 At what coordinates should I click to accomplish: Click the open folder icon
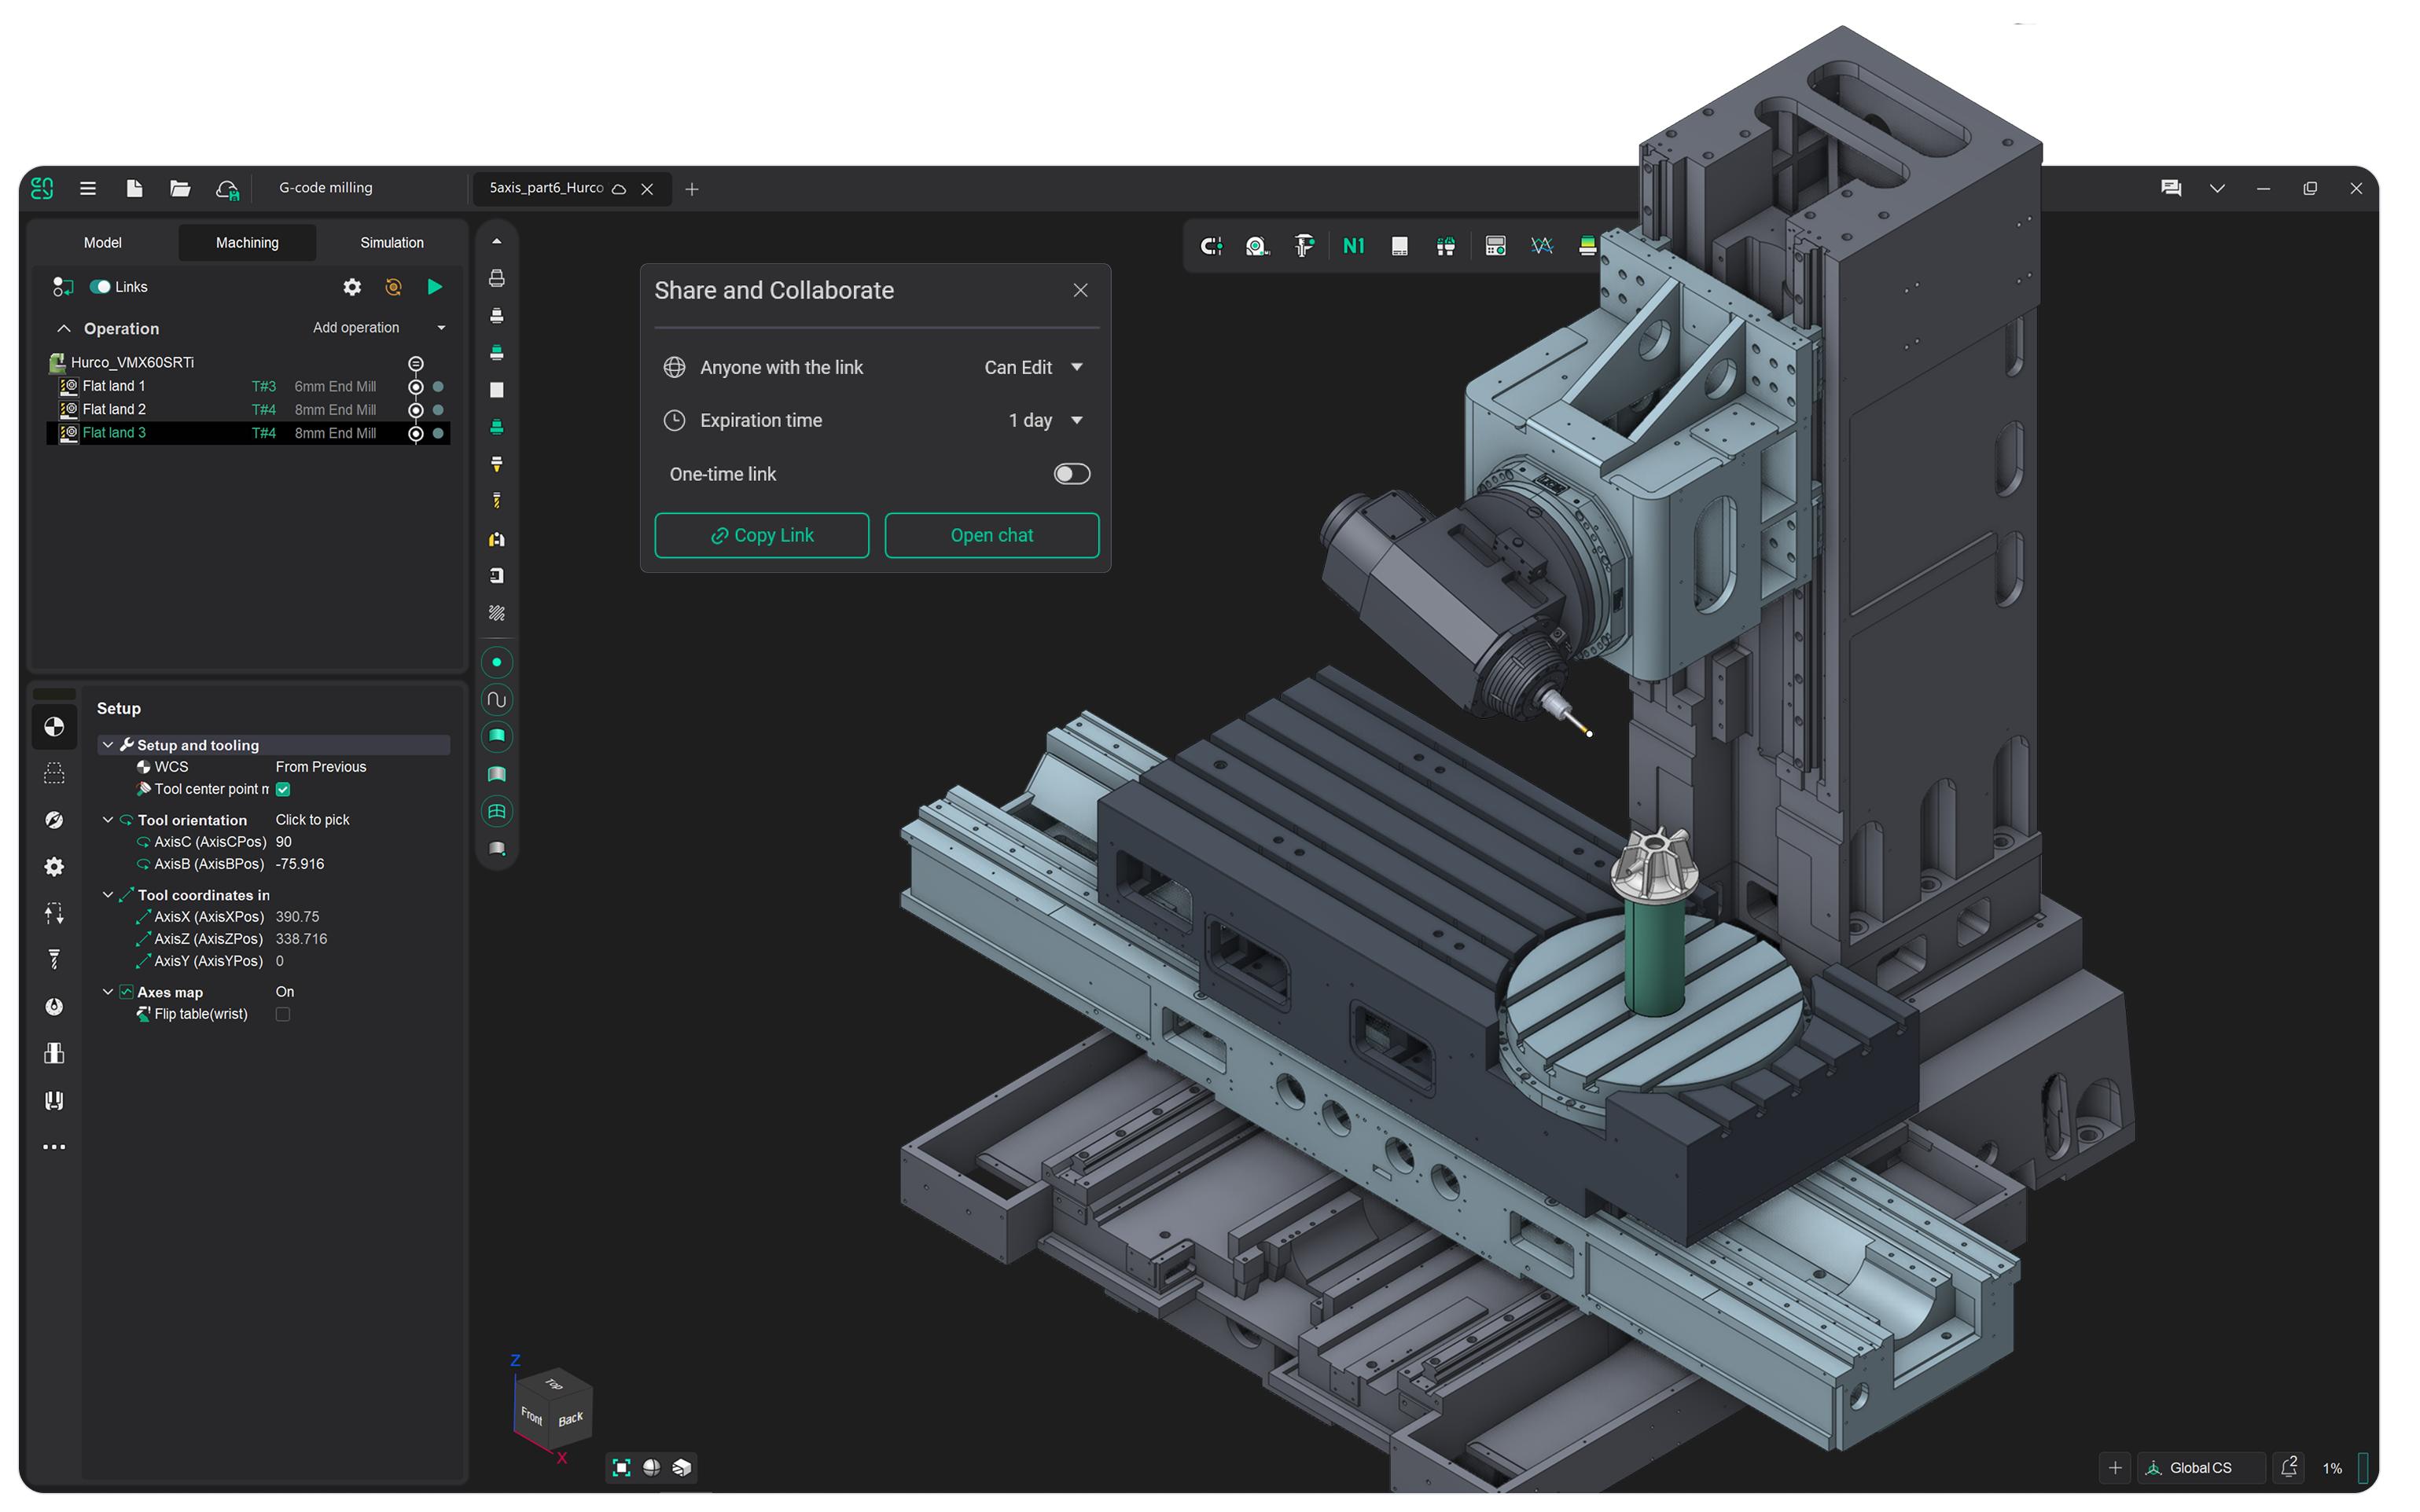point(180,188)
